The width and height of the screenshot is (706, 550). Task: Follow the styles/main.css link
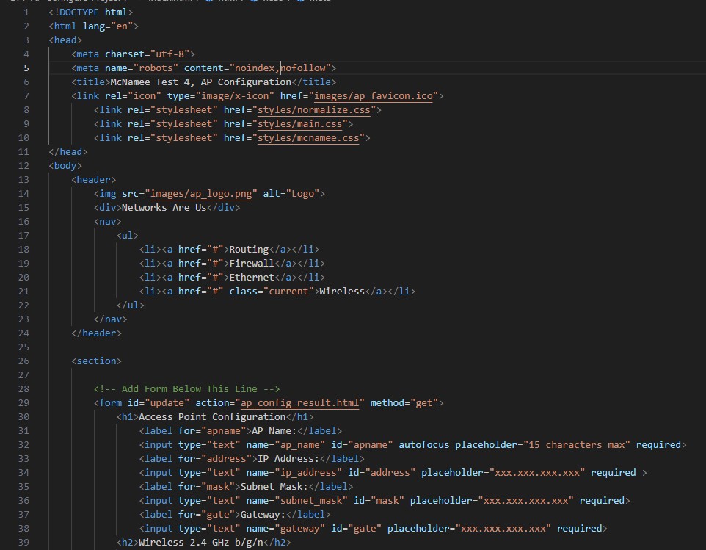click(x=300, y=124)
